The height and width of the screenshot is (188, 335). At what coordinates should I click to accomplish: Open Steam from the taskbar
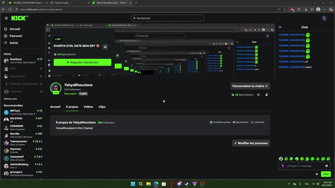pyautogui.click(x=187, y=184)
